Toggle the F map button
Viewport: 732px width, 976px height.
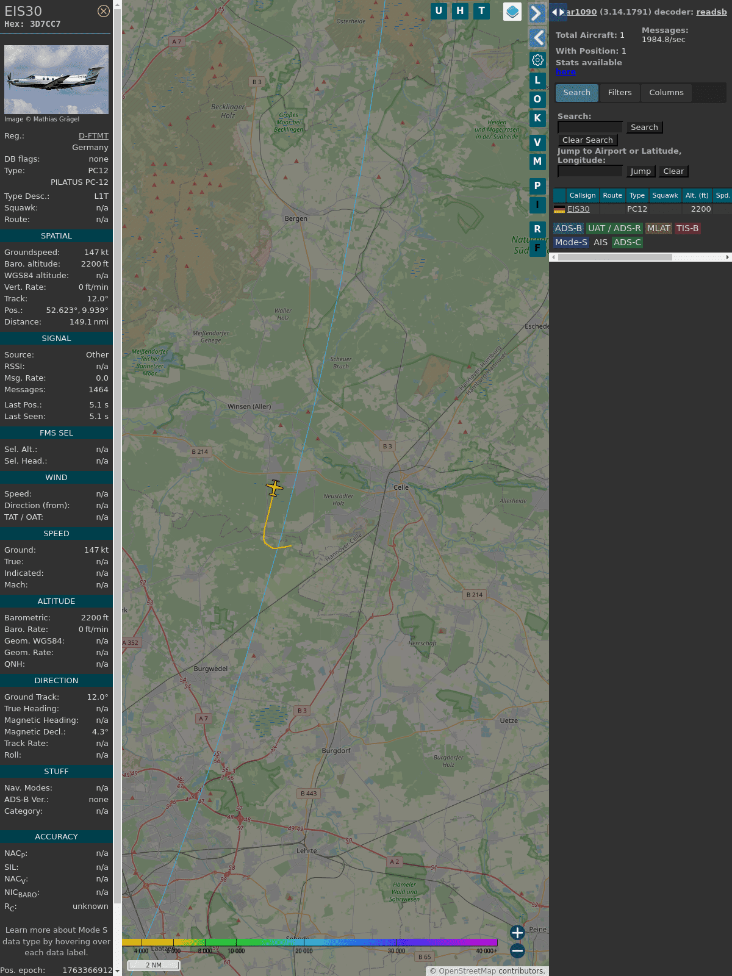pos(537,248)
